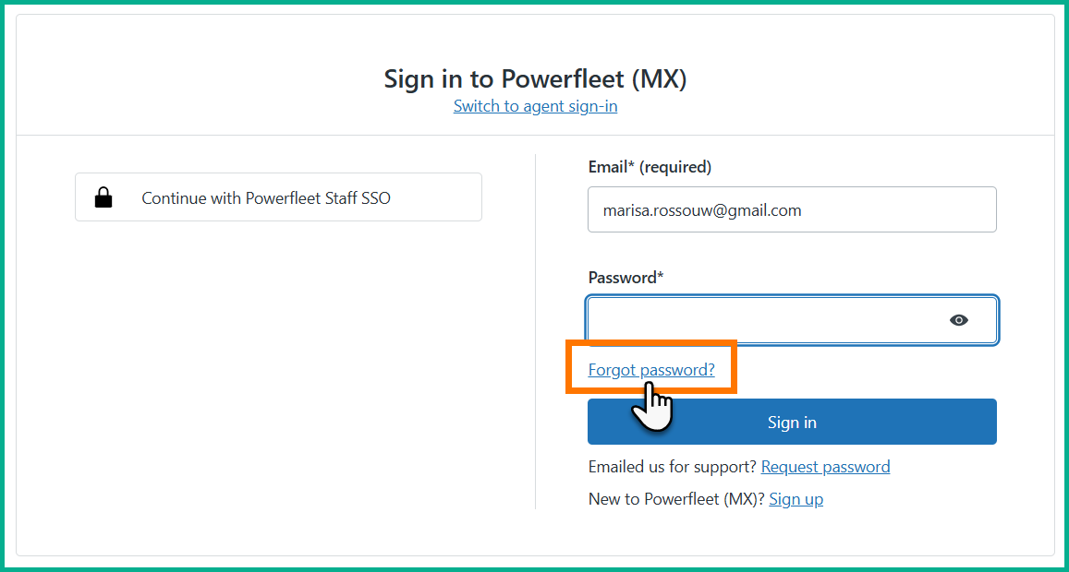Viewport: 1069px width, 572px height.
Task: Click the "New to Powerfleet (MX)?" text
Action: [x=675, y=499]
